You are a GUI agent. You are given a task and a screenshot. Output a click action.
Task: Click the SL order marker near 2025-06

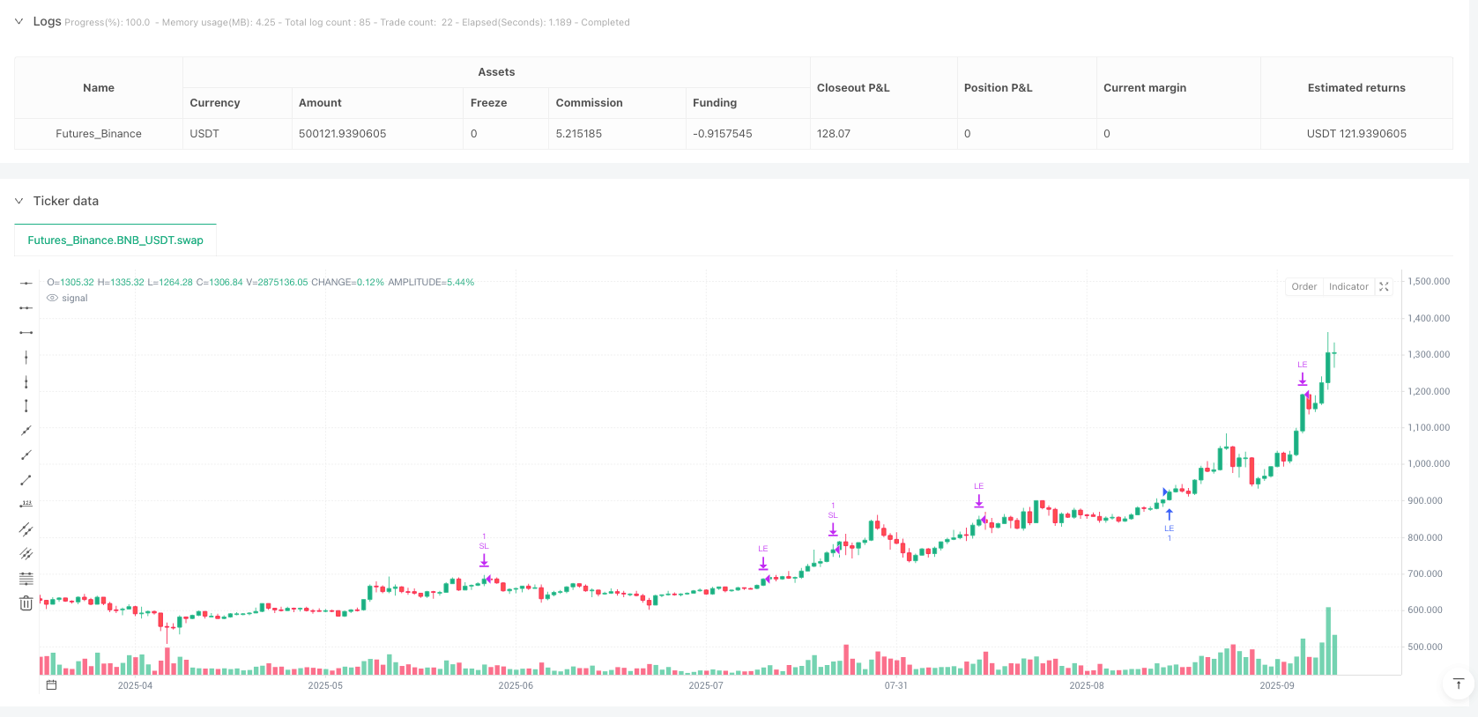(484, 558)
